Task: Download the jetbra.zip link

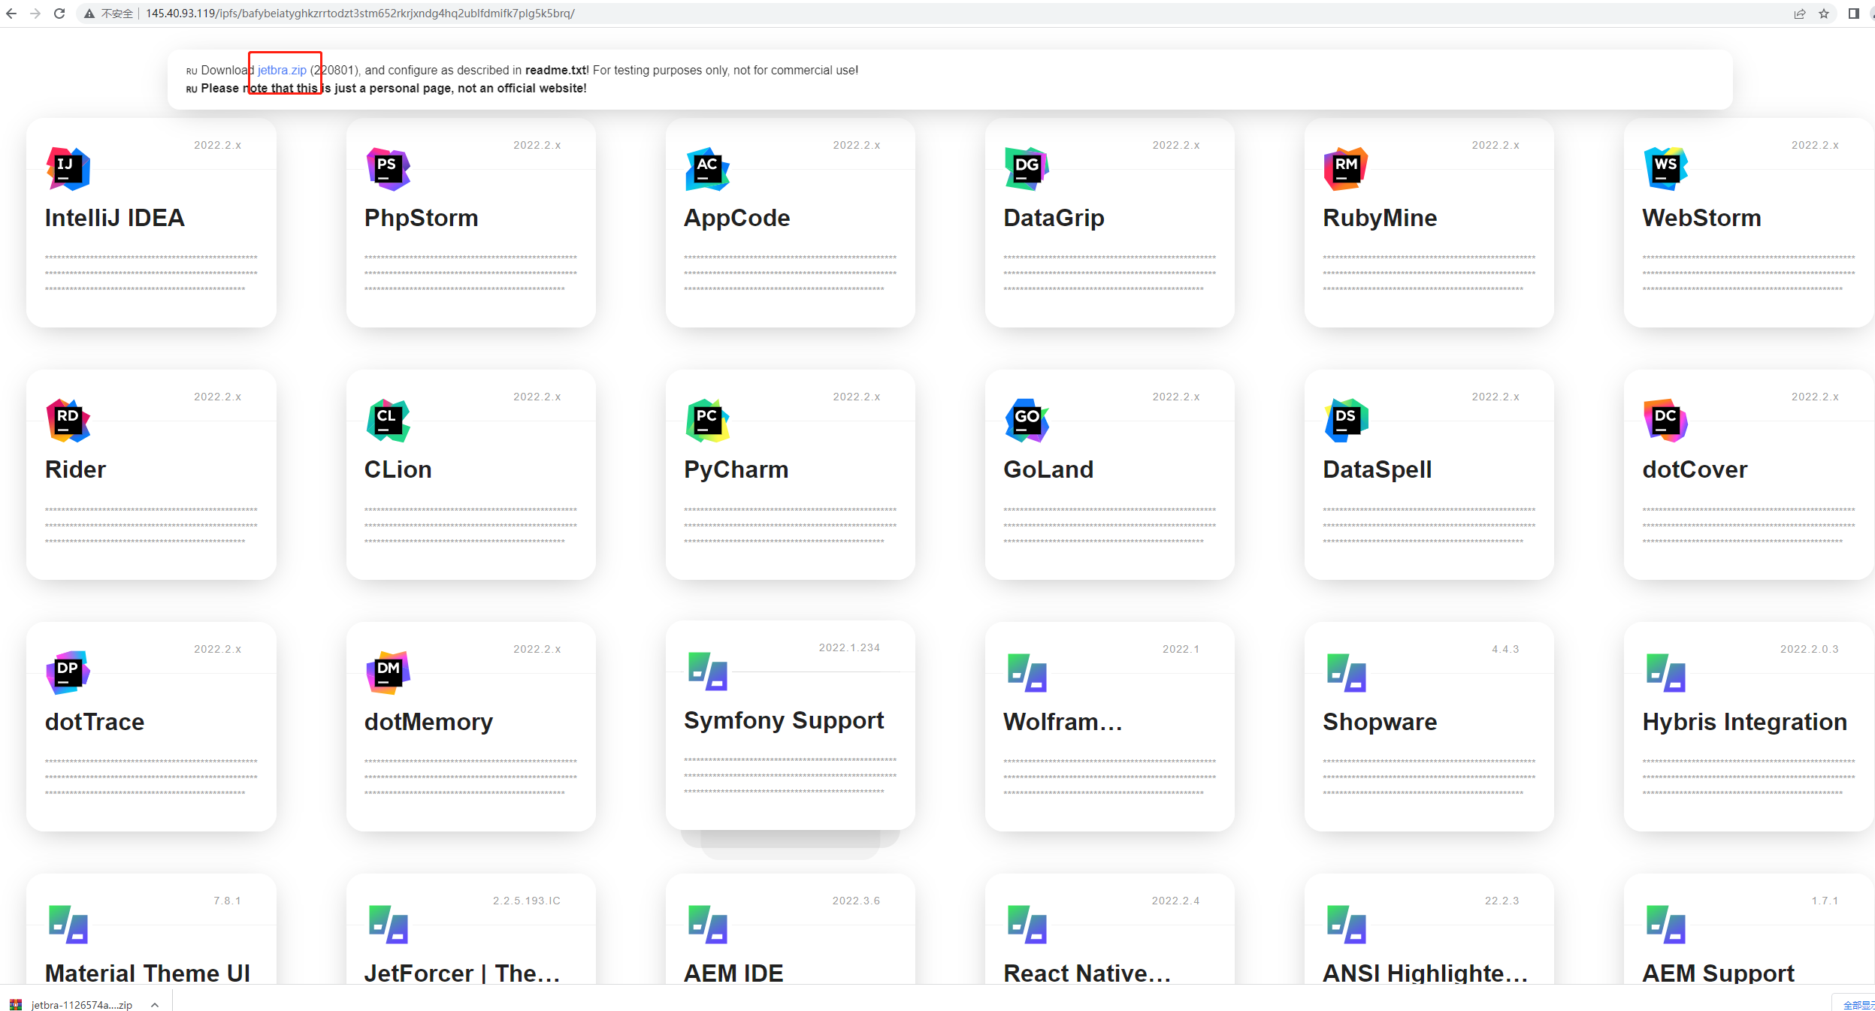Action: tap(282, 70)
